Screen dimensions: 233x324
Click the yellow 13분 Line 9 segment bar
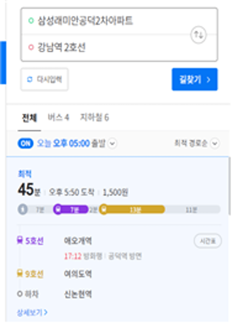pos(132,210)
